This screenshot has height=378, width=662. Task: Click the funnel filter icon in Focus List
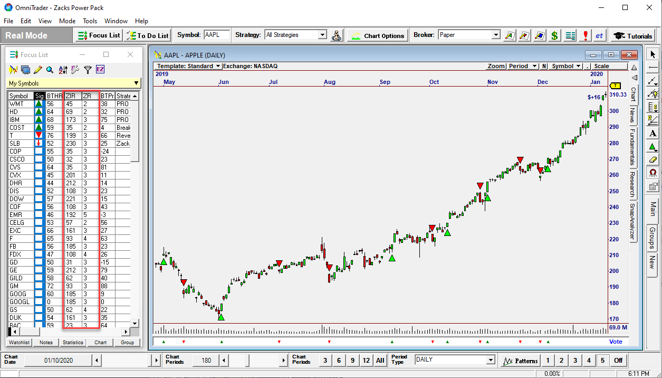[x=88, y=70]
